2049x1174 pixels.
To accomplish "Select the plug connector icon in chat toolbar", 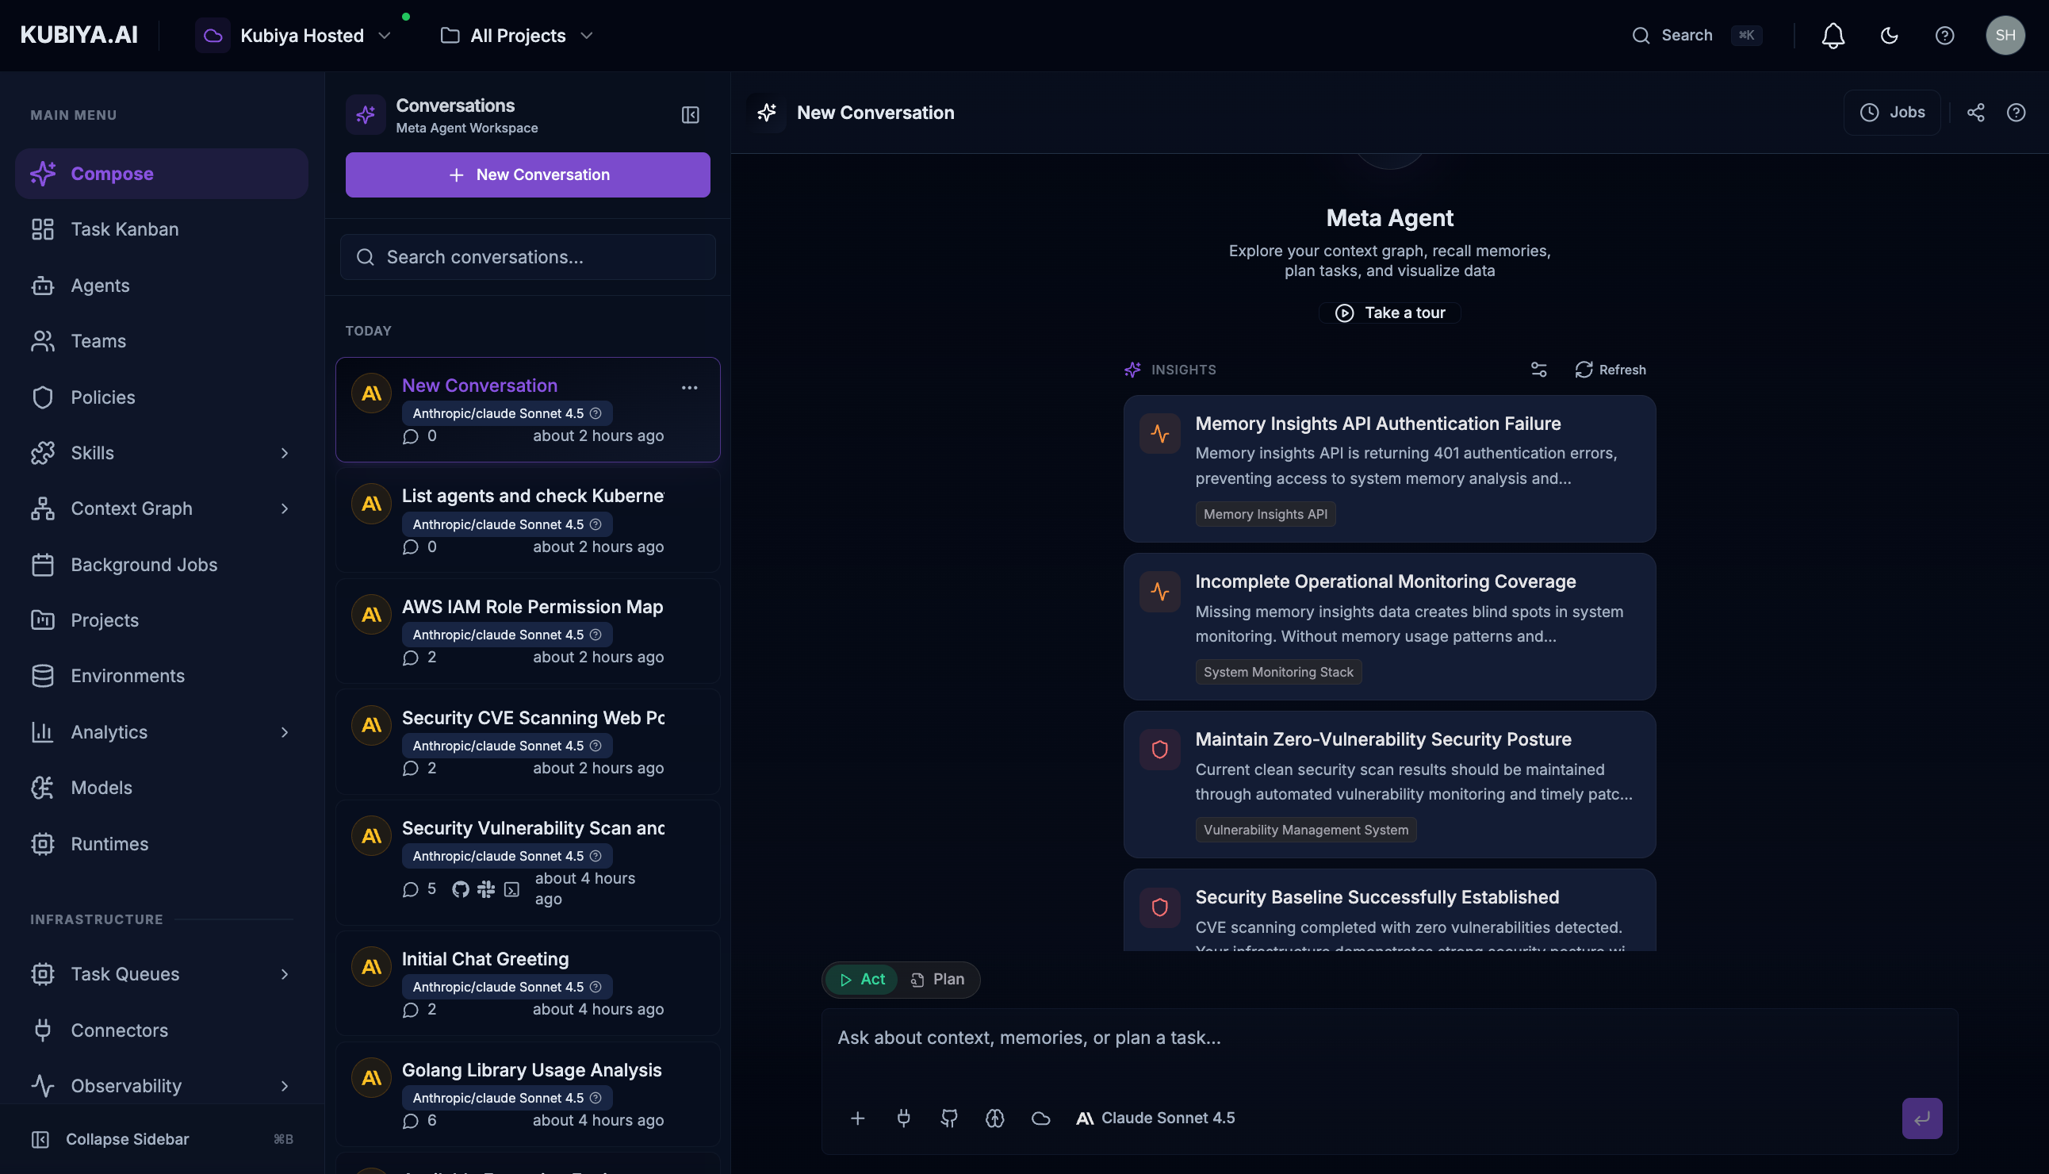I will 903,1118.
